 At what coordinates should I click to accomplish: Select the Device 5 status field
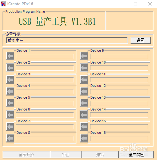coord(45,103)
